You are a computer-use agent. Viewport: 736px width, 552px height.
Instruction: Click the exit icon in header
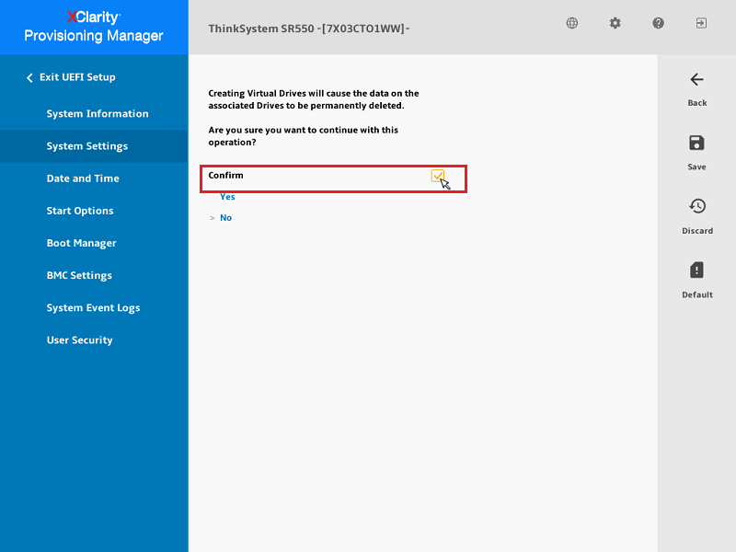701,23
